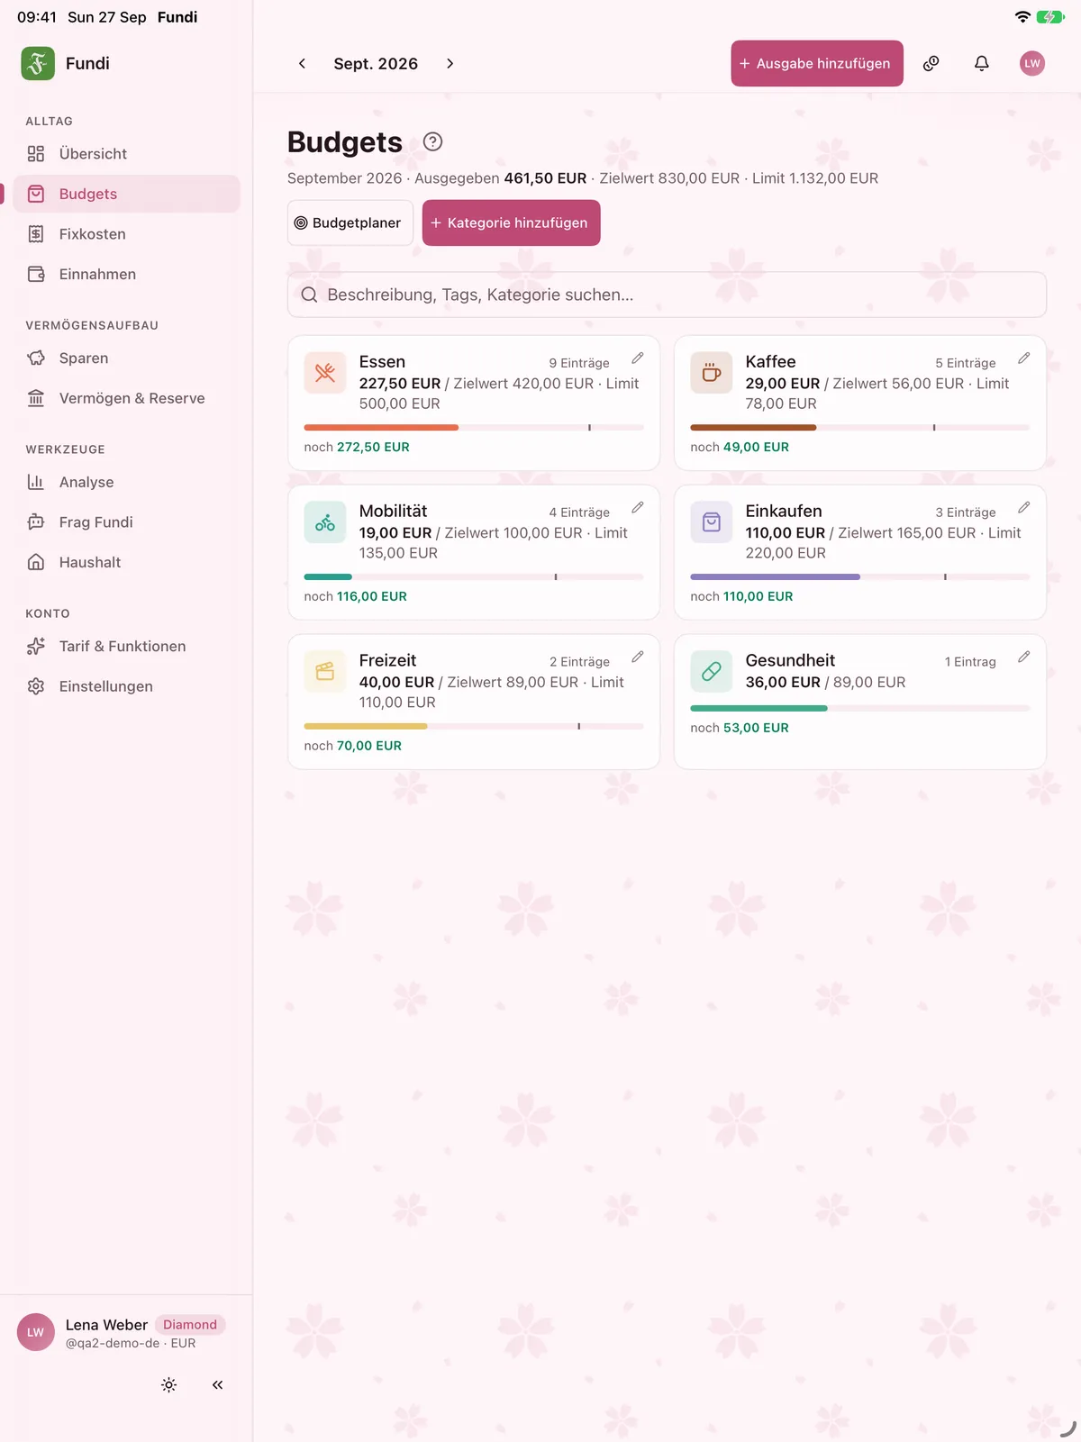Click the Freizeit clapperboard category icon
Image resolution: width=1081 pixels, height=1442 pixels.
[x=325, y=672]
